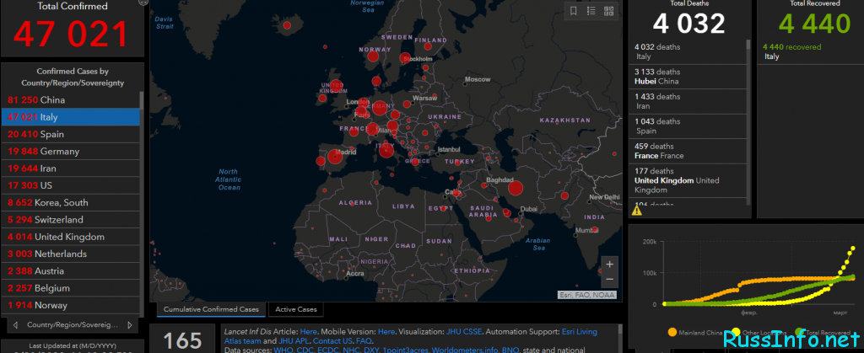
Task: Open the Mobile Version Here link
Action: 386,332
